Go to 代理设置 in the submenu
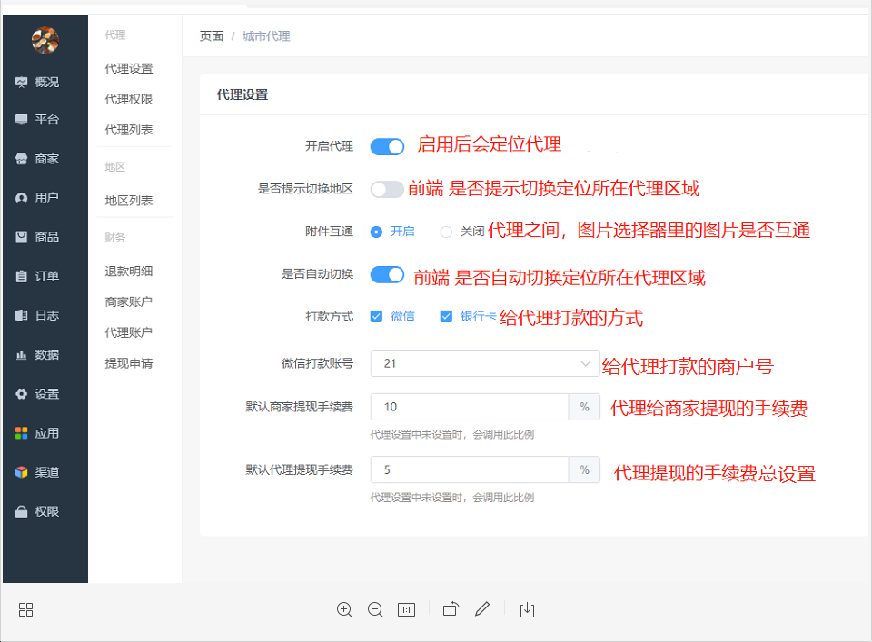This screenshot has height=642, width=872. (x=128, y=68)
